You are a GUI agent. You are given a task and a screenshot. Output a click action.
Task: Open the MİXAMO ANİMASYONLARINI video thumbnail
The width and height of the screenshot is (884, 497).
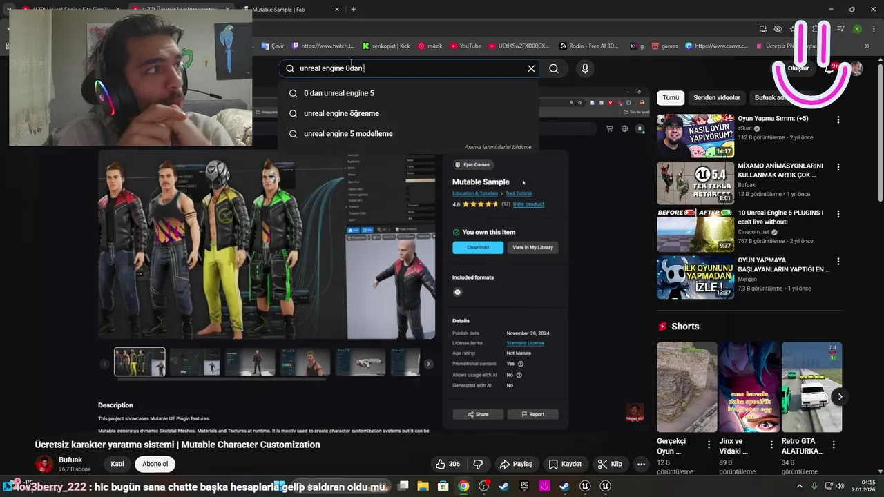click(695, 183)
